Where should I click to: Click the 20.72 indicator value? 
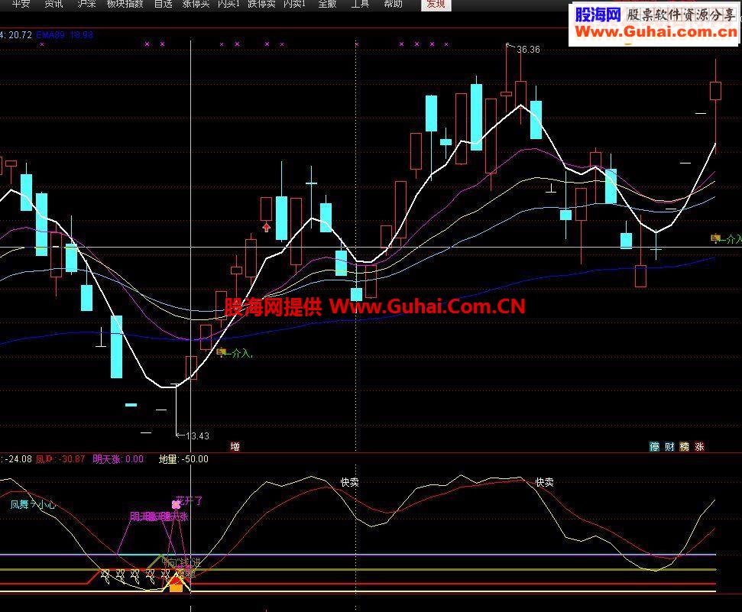pos(20,35)
